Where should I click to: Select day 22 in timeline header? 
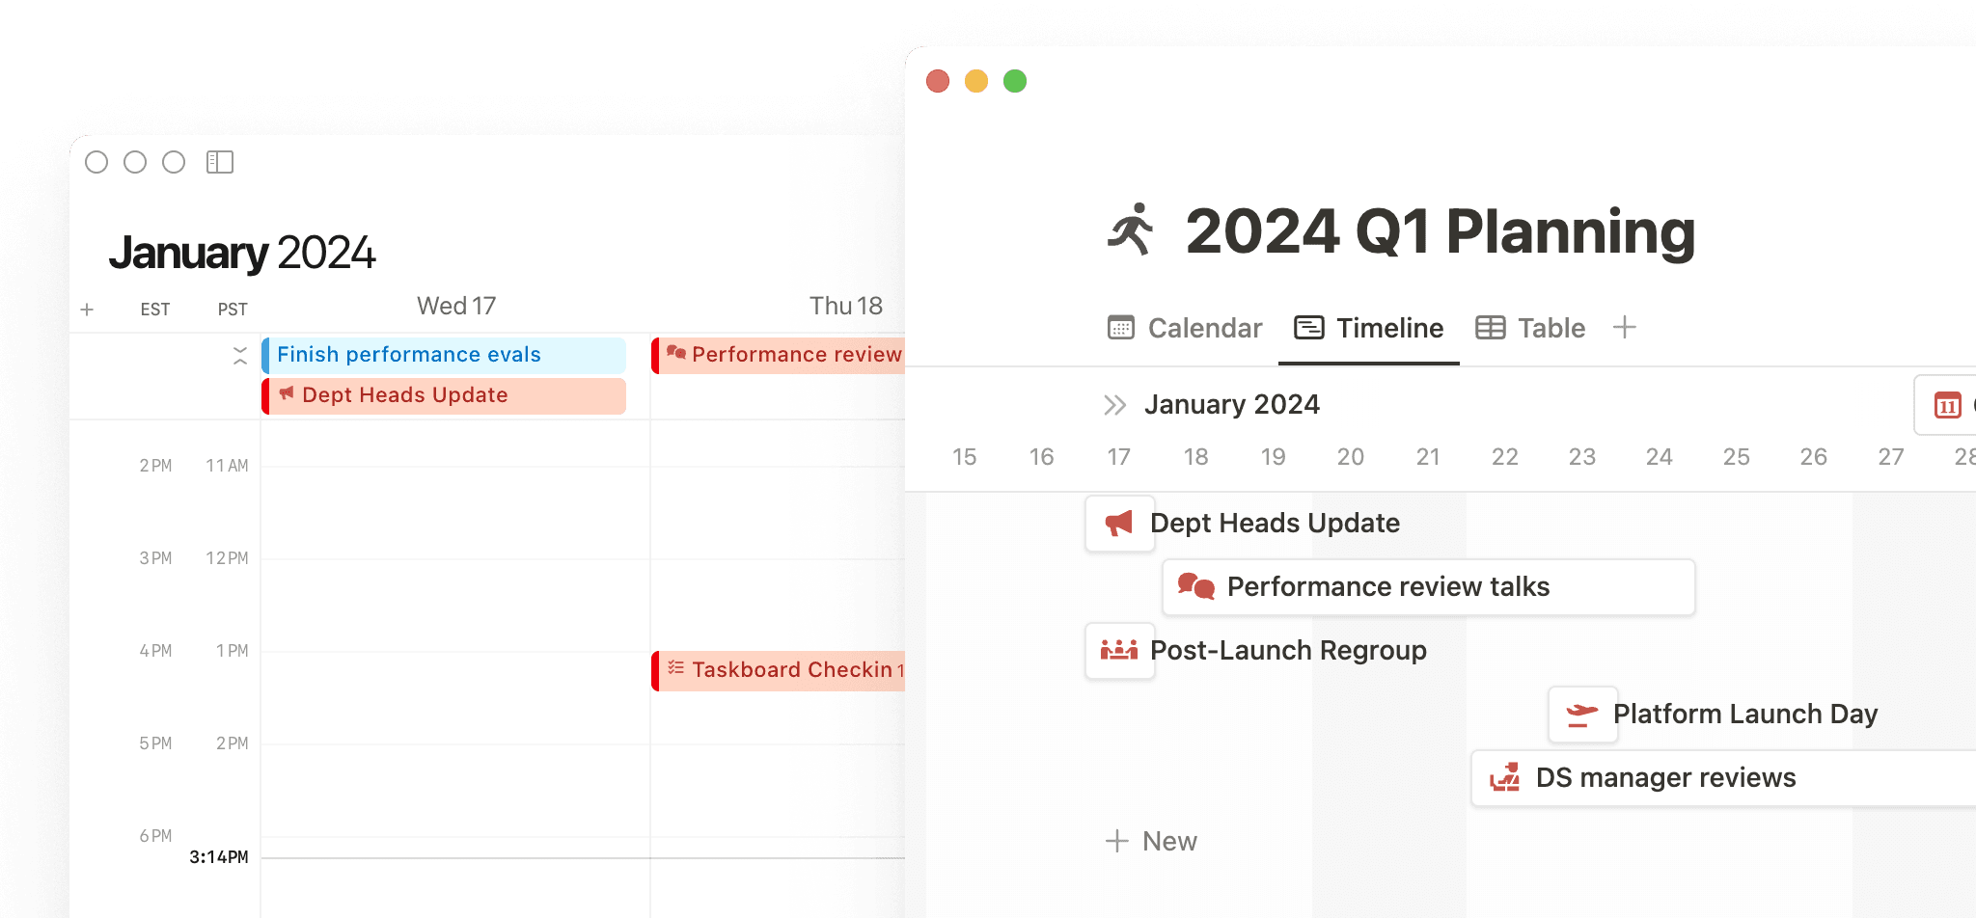pyautogui.click(x=1504, y=457)
